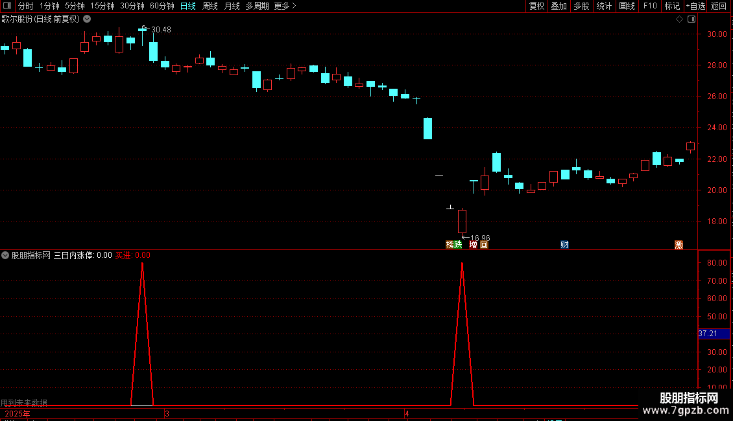Click the 30.48 high price label
The image size is (733, 421).
pos(162,29)
